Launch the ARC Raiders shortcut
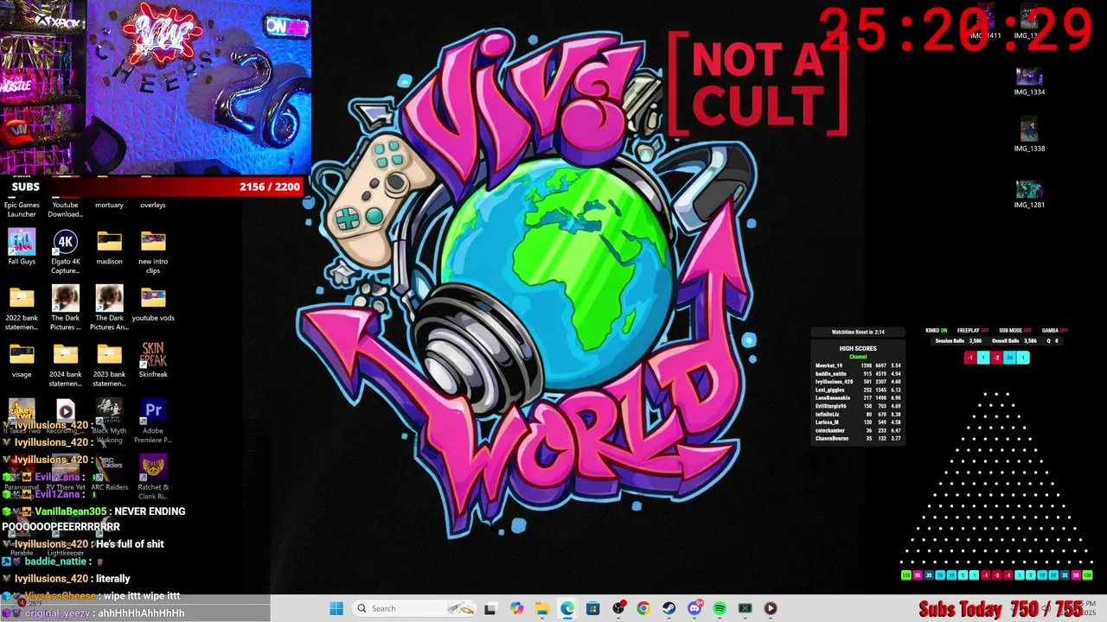Viewport: 1107px width, 622px height. tap(109, 473)
